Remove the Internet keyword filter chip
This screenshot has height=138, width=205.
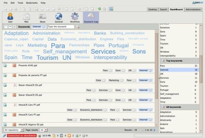point(44,27)
